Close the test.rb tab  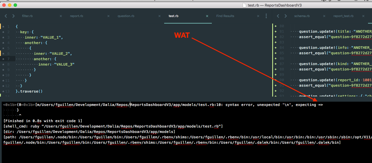click(x=207, y=16)
